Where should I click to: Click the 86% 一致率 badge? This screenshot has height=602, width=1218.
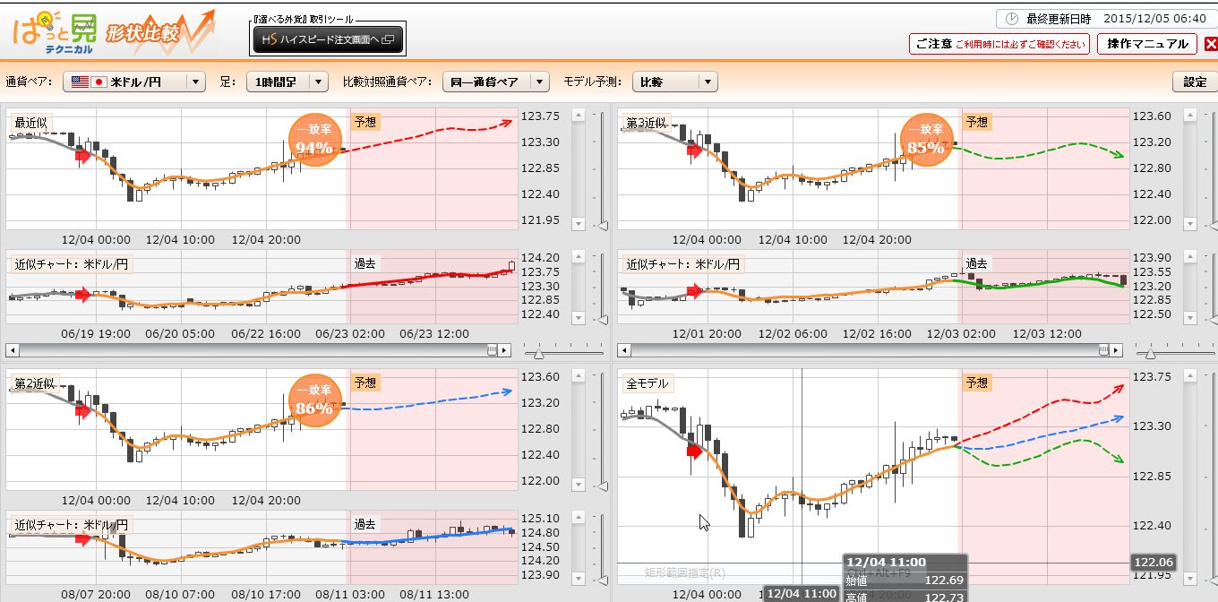coord(313,401)
